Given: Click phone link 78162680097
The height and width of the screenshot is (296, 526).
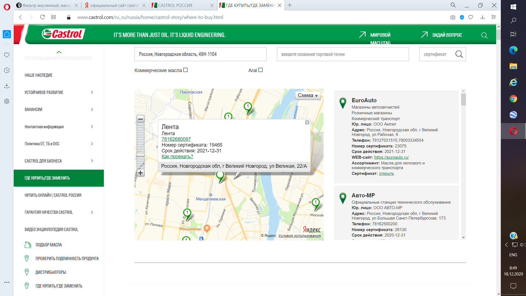Looking at the screenshot, I should (x=176, y=139).
